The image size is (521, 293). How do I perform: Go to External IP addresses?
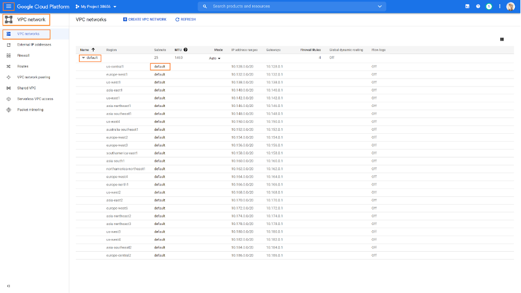tap(34, 44)
